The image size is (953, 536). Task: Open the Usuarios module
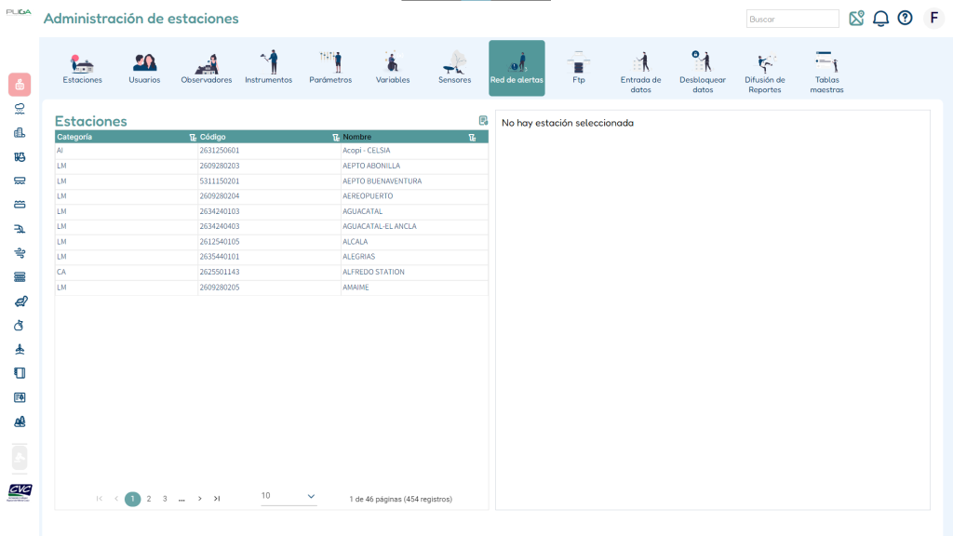[x=144, y=68]
